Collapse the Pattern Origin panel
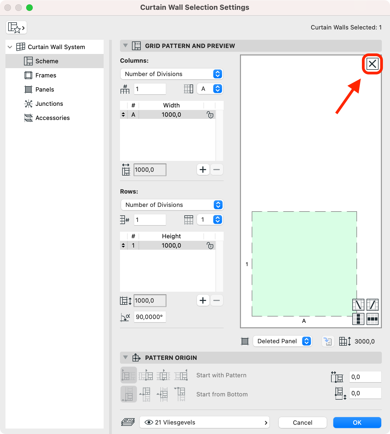Image resolution: width=390 pixels, height=434 pixels. (x=125, y=357)
